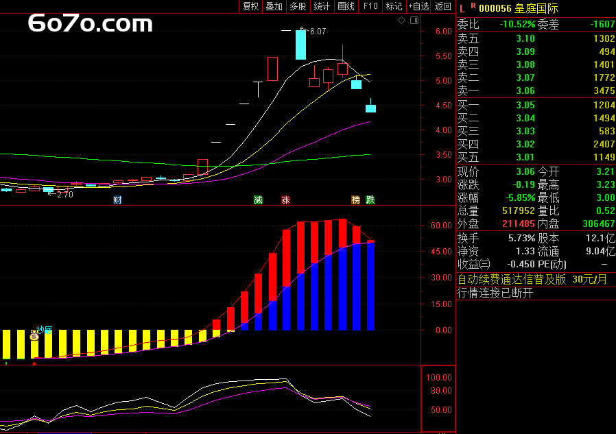Click the 卖三 volume 1401
This screenshot has height=434, width=616.
604,64
